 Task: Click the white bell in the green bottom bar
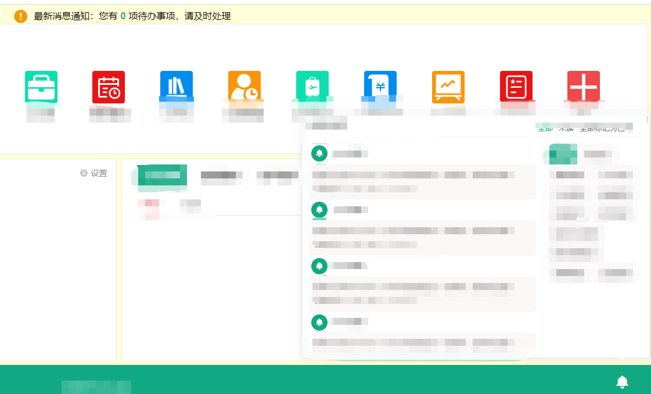[x=622, y=382]
